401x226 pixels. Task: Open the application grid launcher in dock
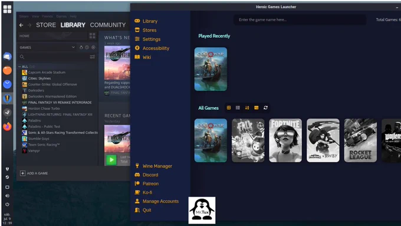[x=7, y=9]
